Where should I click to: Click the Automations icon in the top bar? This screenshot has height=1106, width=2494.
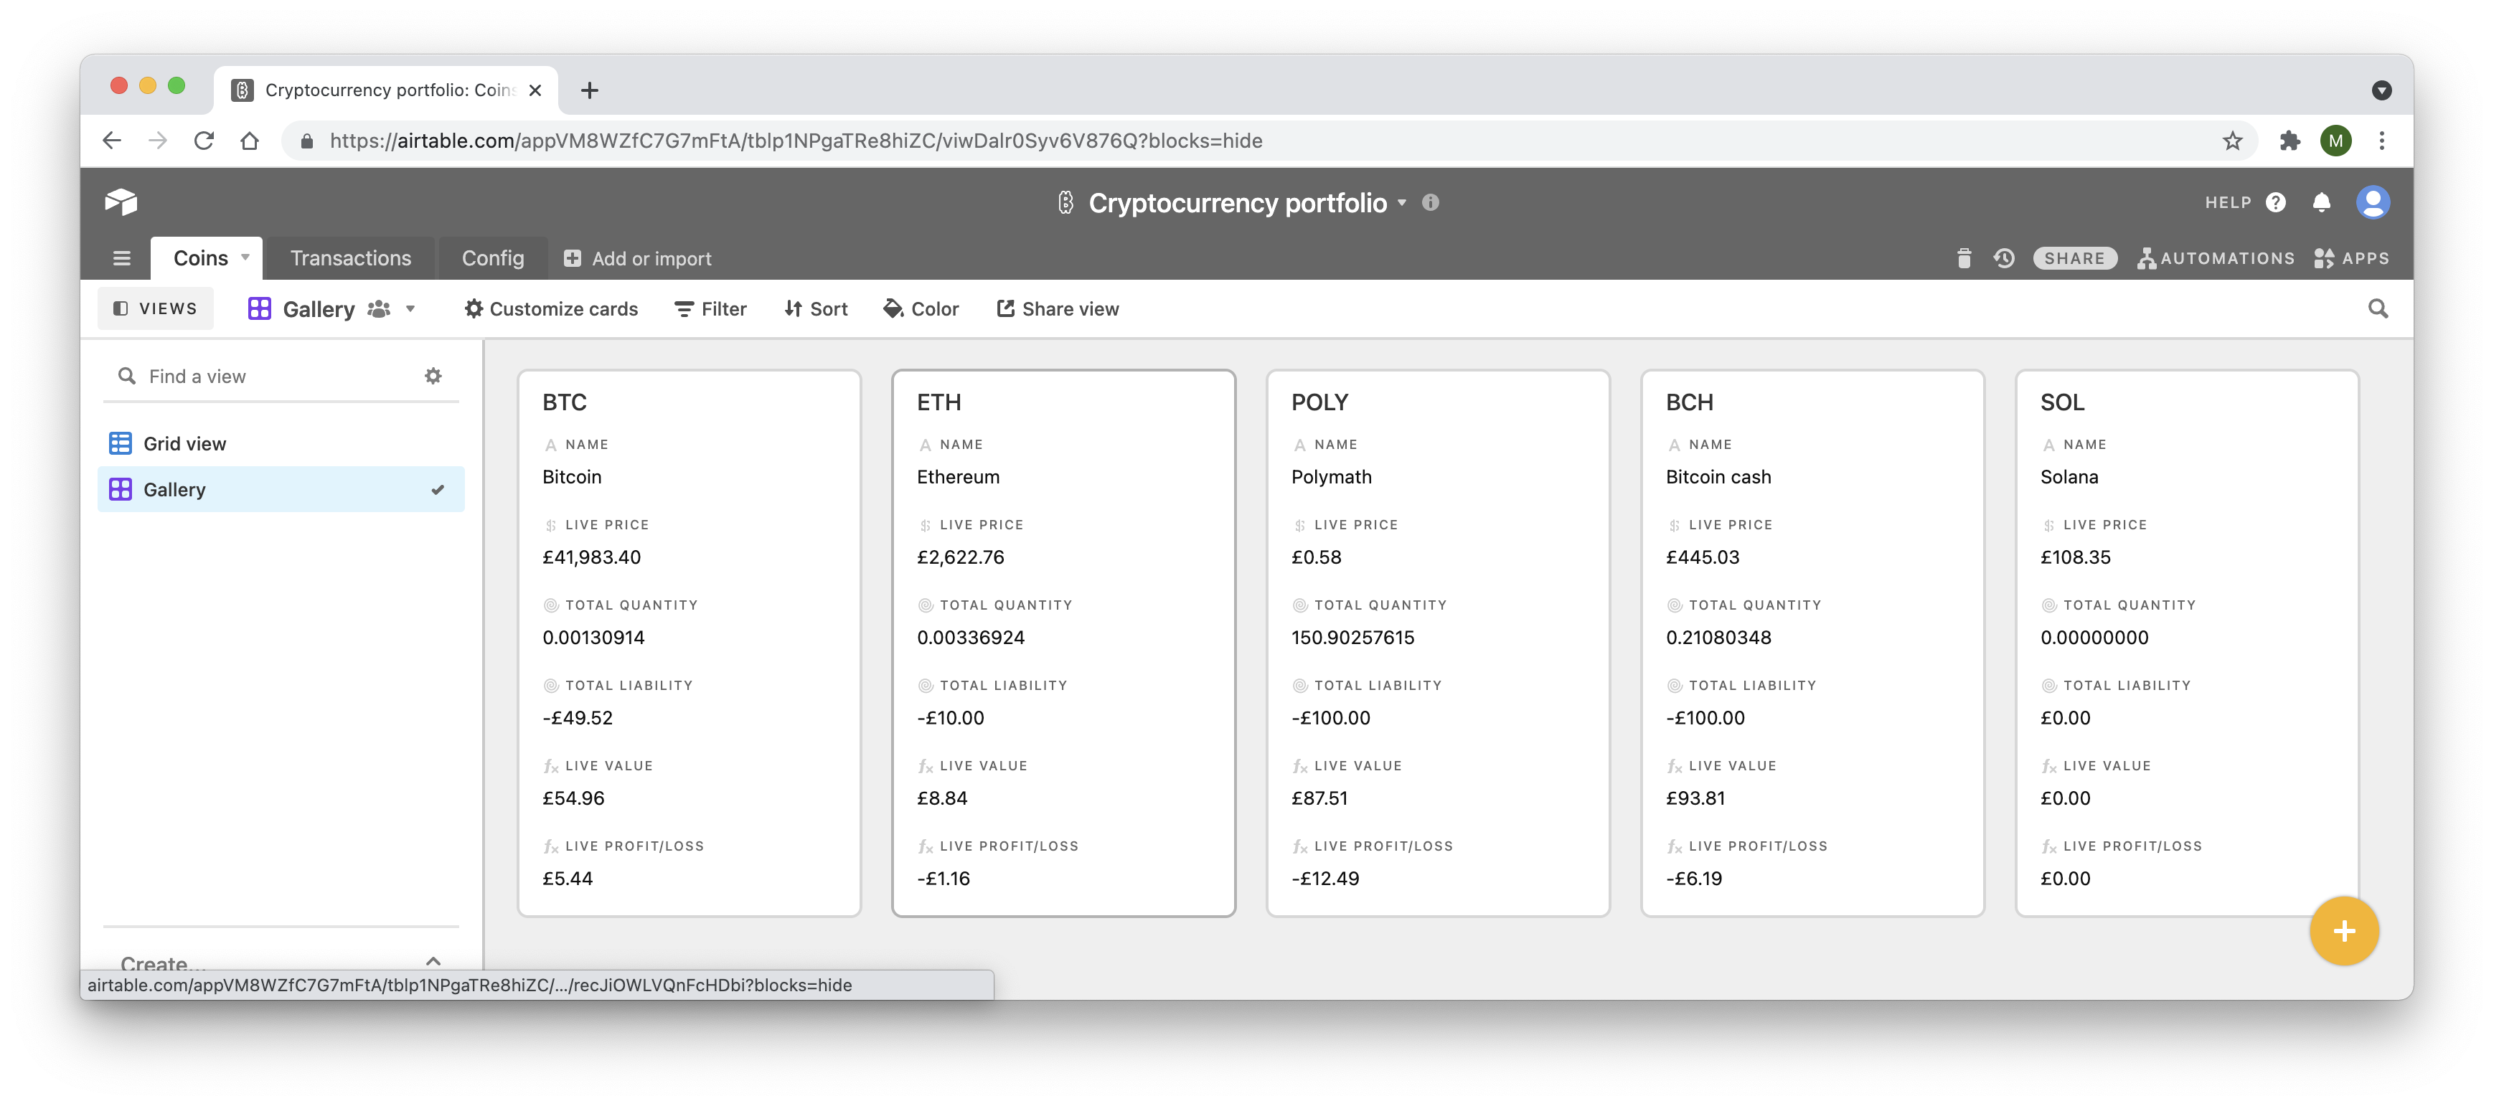2216,257
